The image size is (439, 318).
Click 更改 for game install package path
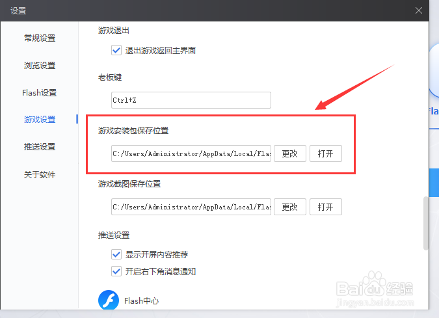(290, 153)
